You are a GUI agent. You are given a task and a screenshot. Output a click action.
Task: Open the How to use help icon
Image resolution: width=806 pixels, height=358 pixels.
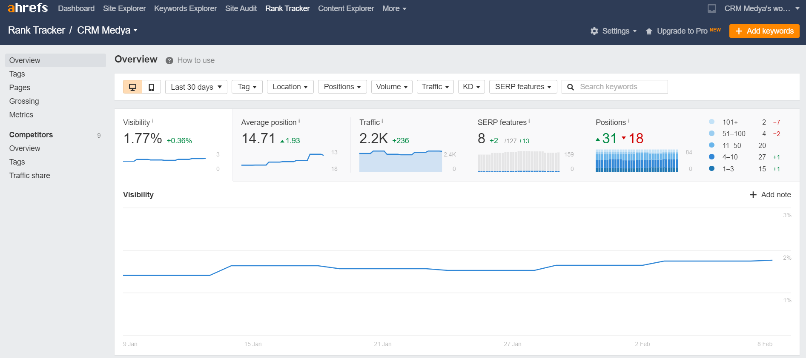[x=169, y=60]
